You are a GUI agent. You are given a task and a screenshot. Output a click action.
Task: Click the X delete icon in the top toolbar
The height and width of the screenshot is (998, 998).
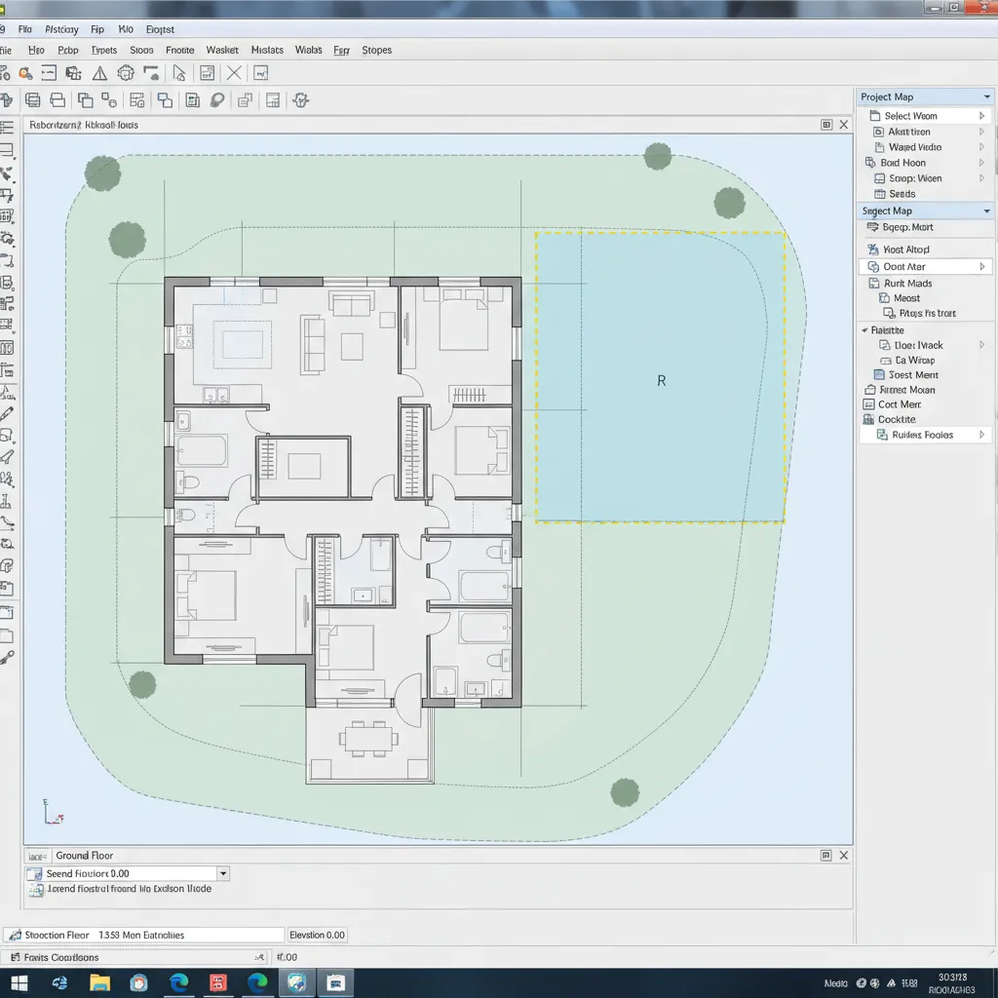[232, 72]
